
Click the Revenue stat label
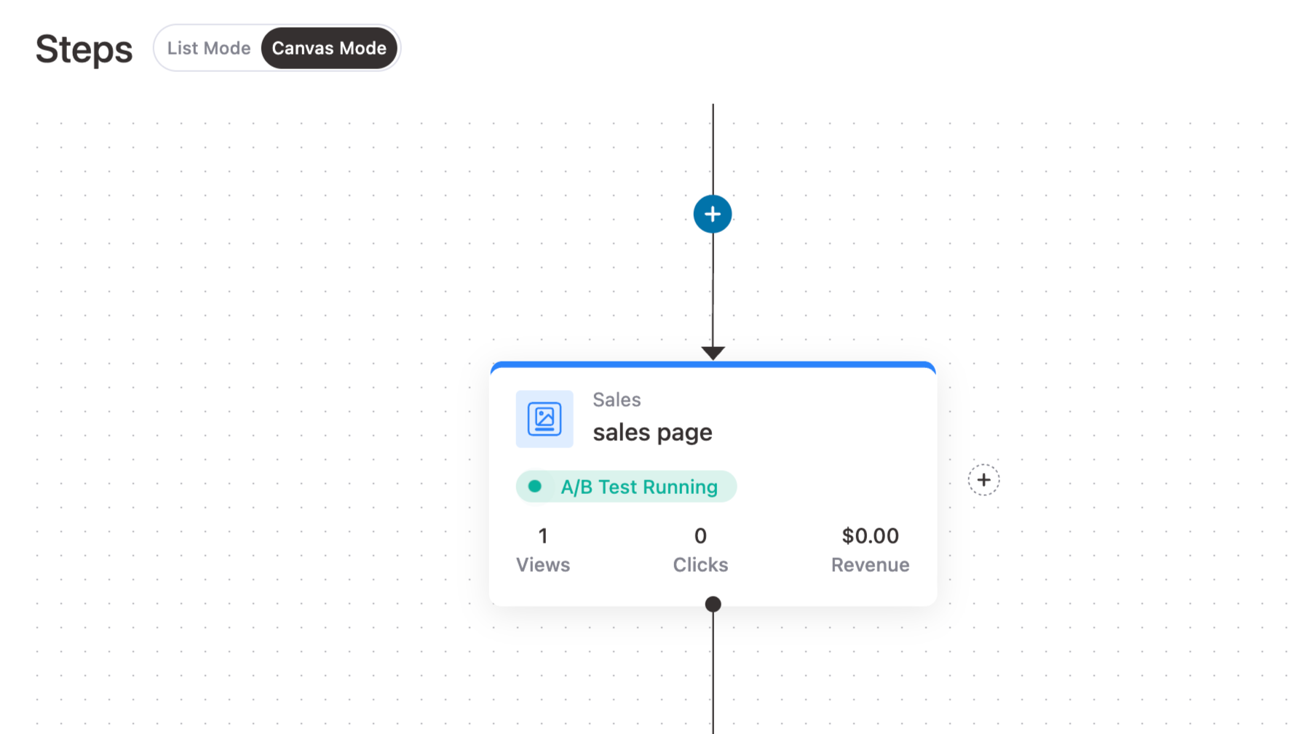point(870,565)
